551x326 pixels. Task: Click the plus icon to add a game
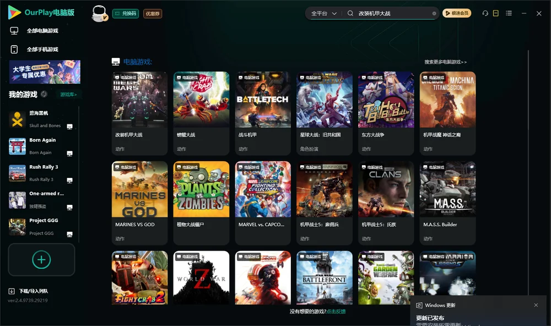pyautogui.click(x=41, y=259)
